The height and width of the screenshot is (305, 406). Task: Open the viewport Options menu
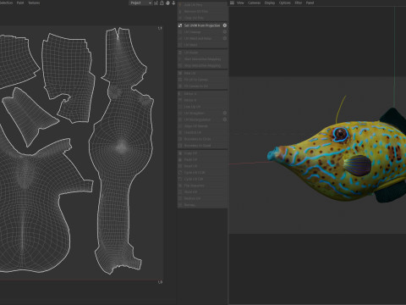[285, 3]
